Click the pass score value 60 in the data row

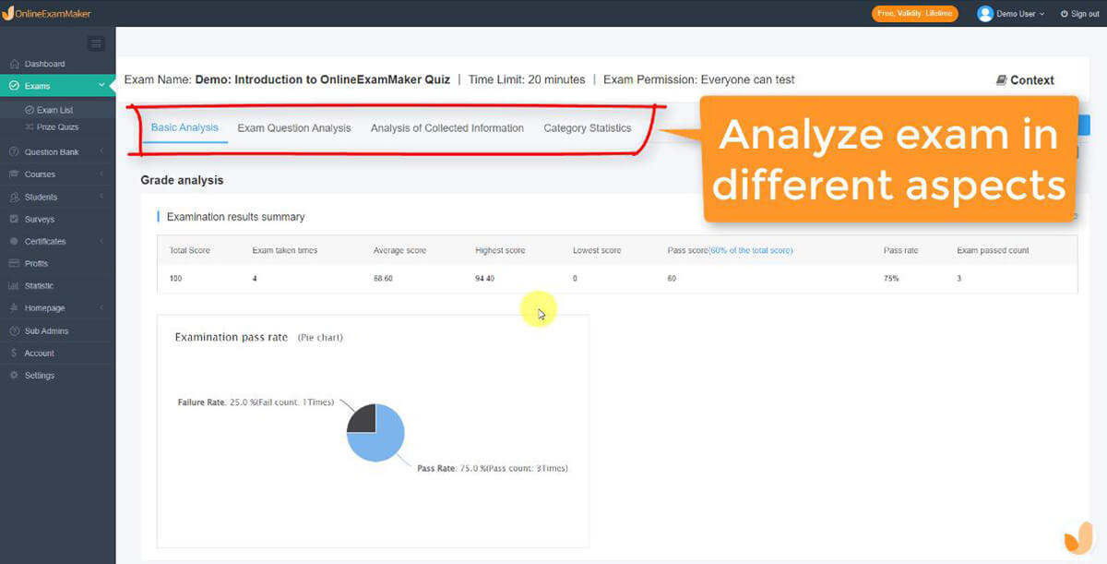673,278
